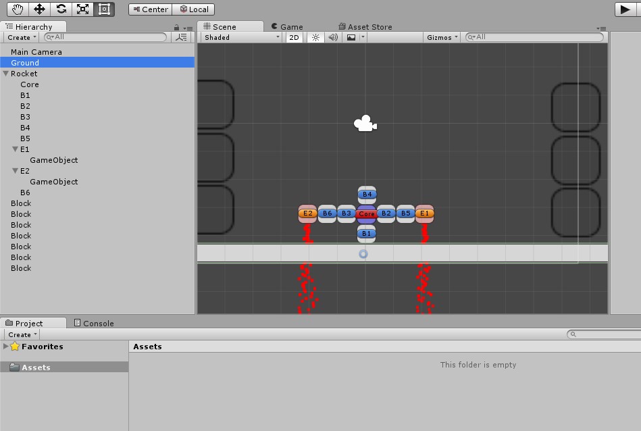Select the Scale tool

[82, 9]
